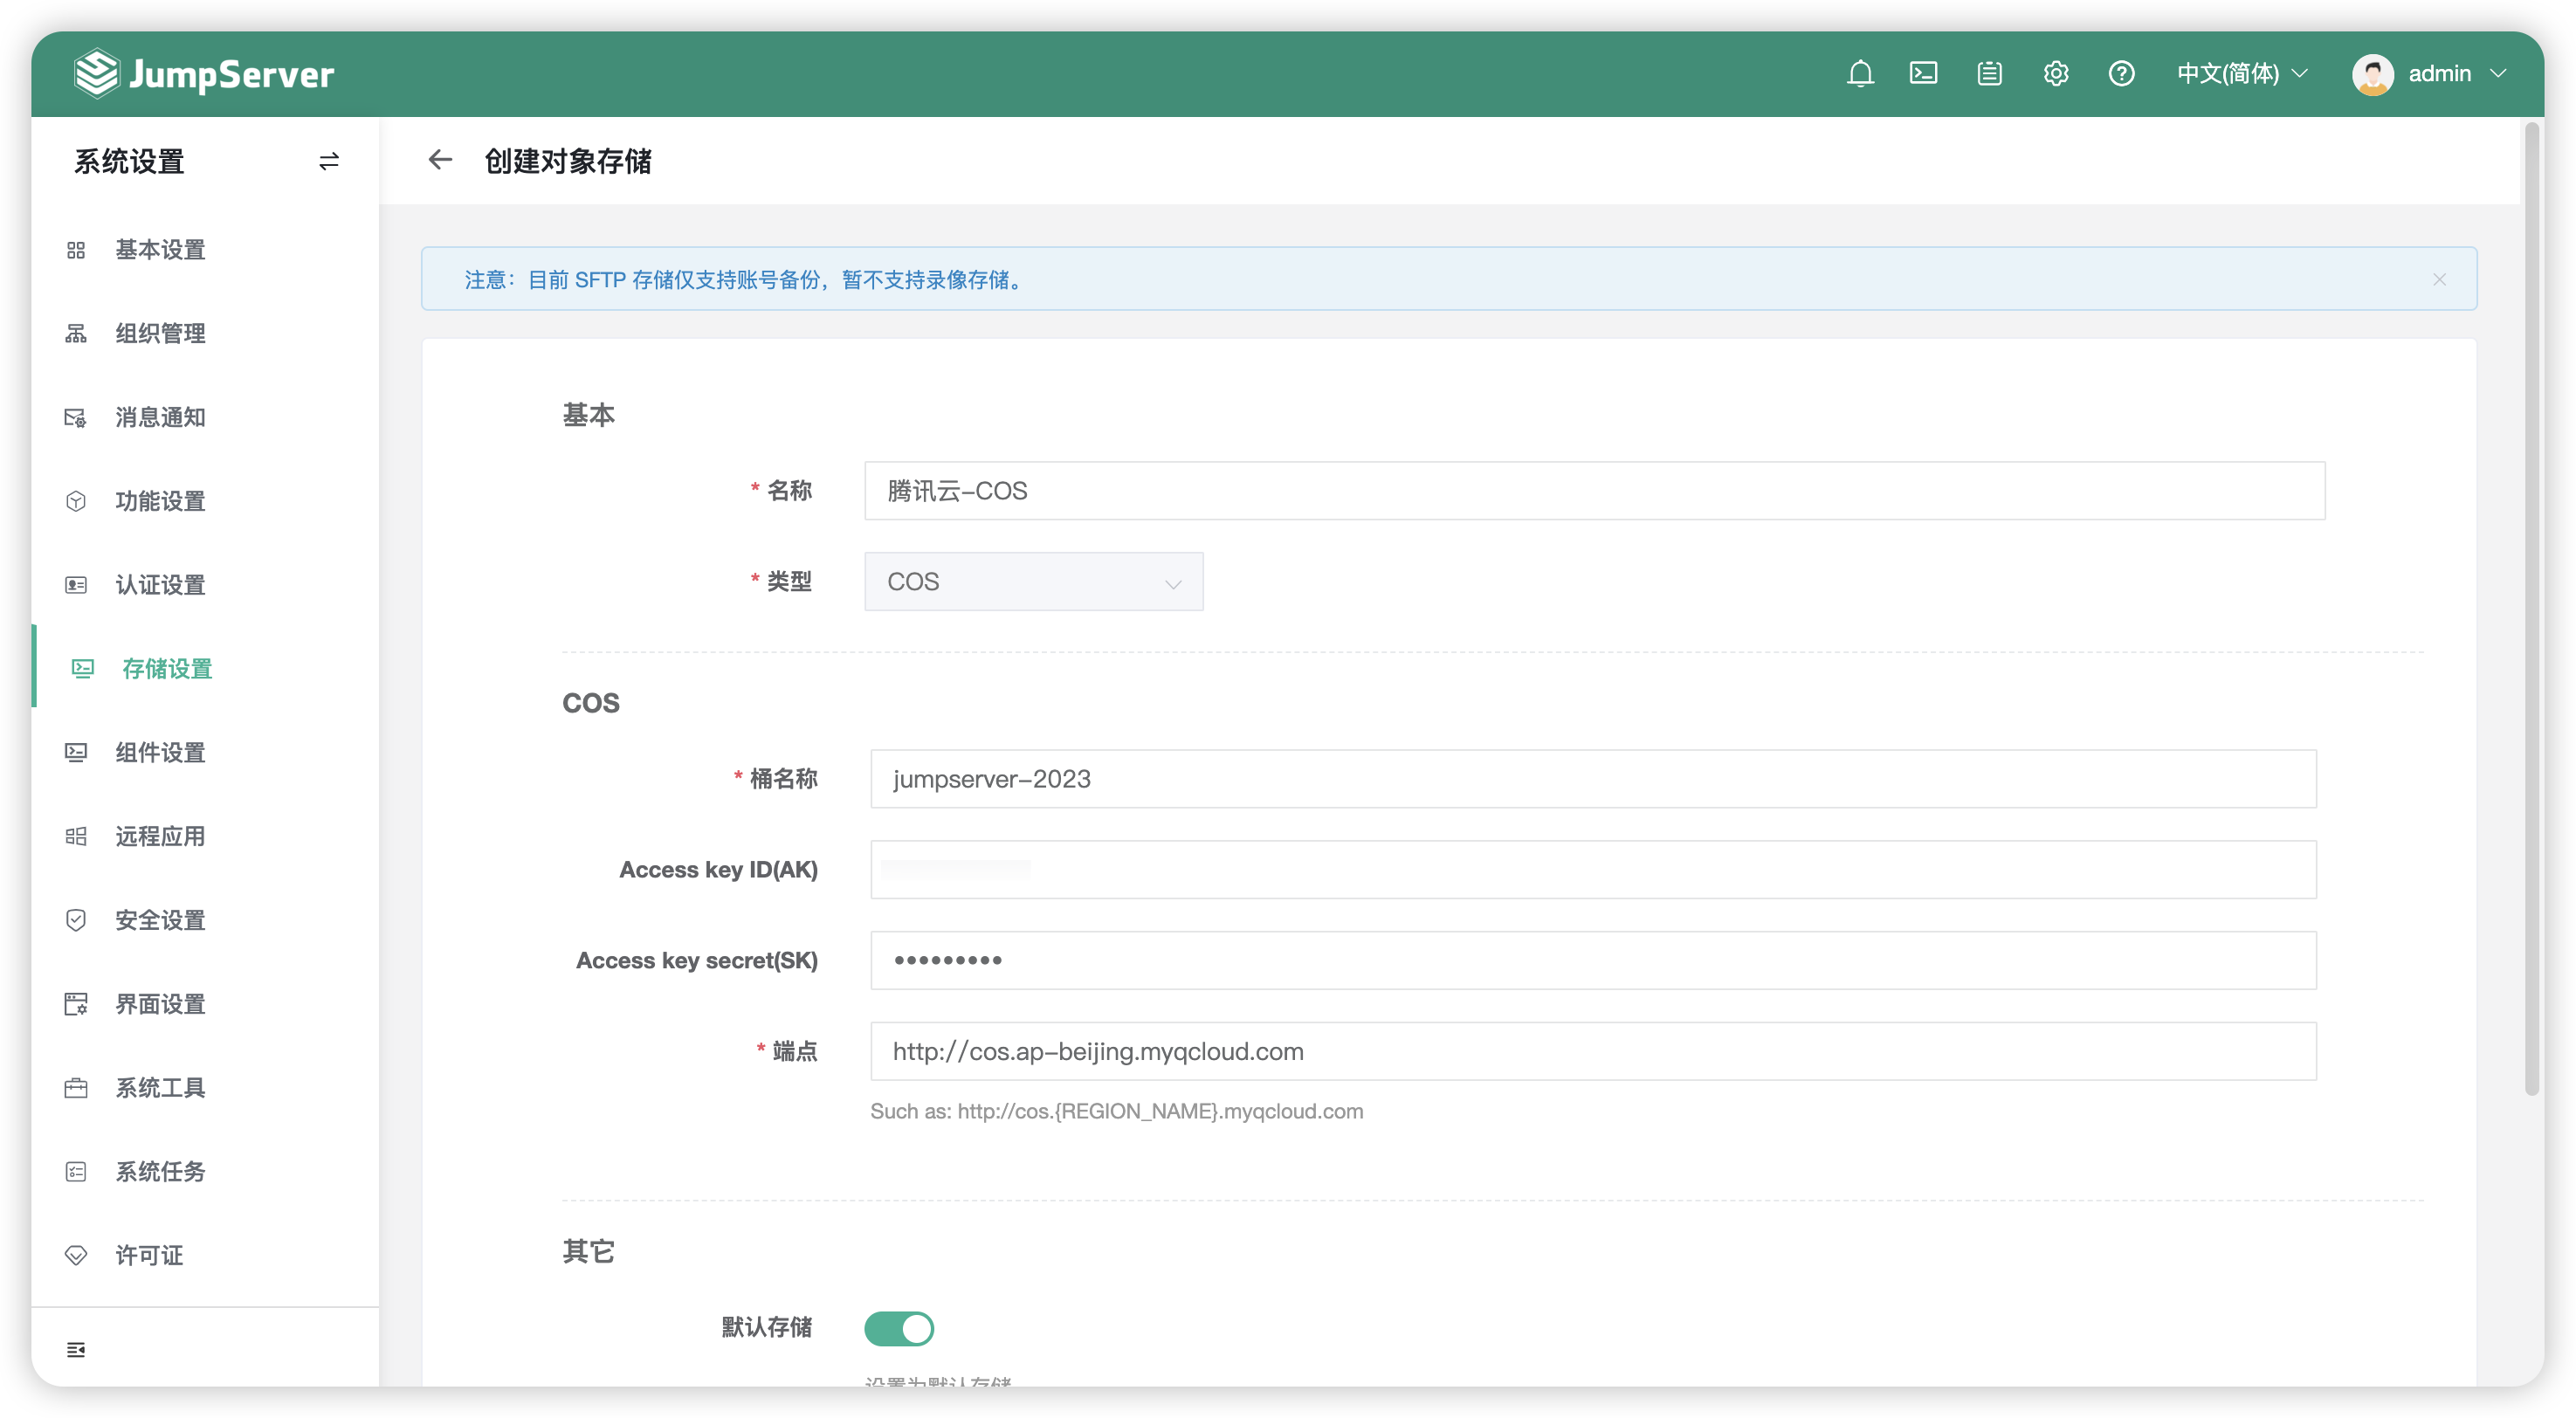Click the JumpServer logo
2576x1418 pixels.
coord(205,74)
